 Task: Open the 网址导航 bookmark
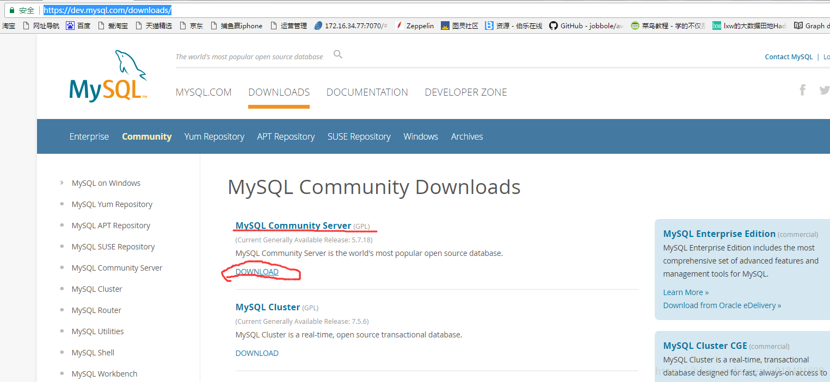click(x=41, y=26)
